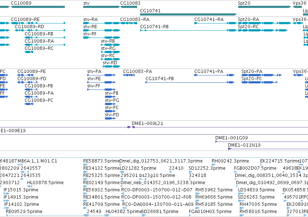Click the CG10083-PA protein label
This screenshot has height=217, width=308.
pyautogui.click(x=138, y=71)
